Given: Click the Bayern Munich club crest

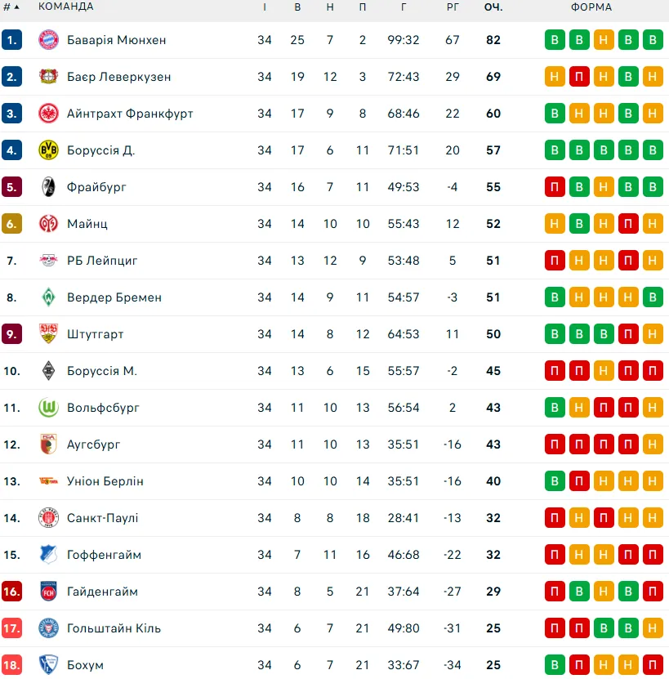Looking at the screenshot, I should pos(48,40).
